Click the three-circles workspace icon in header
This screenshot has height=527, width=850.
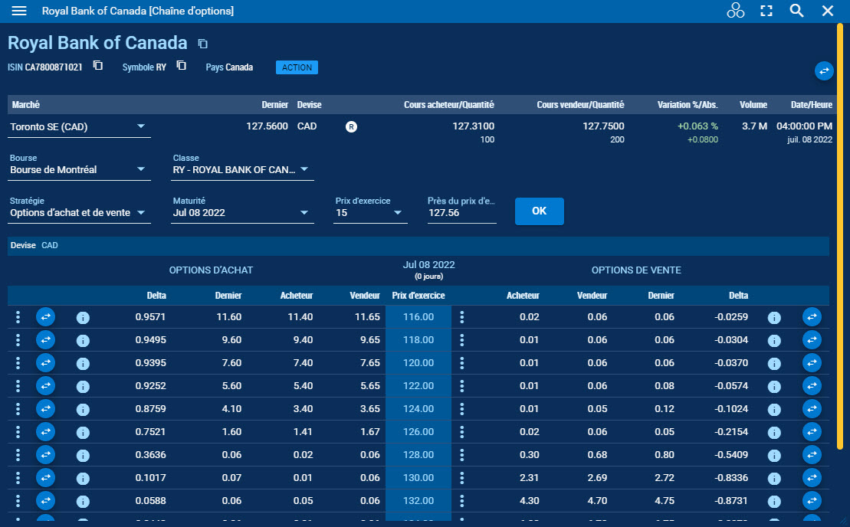[x=735, y=11]
